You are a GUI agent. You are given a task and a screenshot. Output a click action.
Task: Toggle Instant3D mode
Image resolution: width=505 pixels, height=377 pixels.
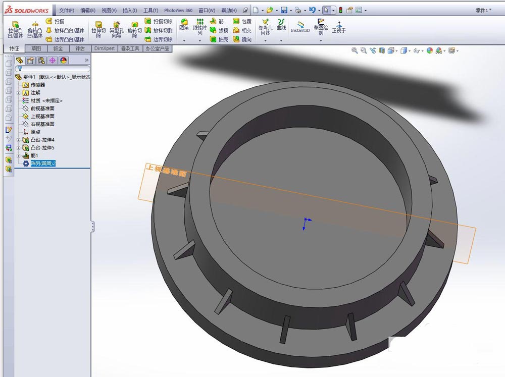coord(300,27)
